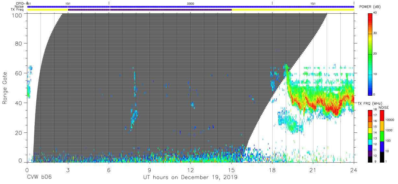The width and height of the screenshot is (398, 184).
Task: Select the '15' hour tick on the time axis
Action: pos(231,170)
